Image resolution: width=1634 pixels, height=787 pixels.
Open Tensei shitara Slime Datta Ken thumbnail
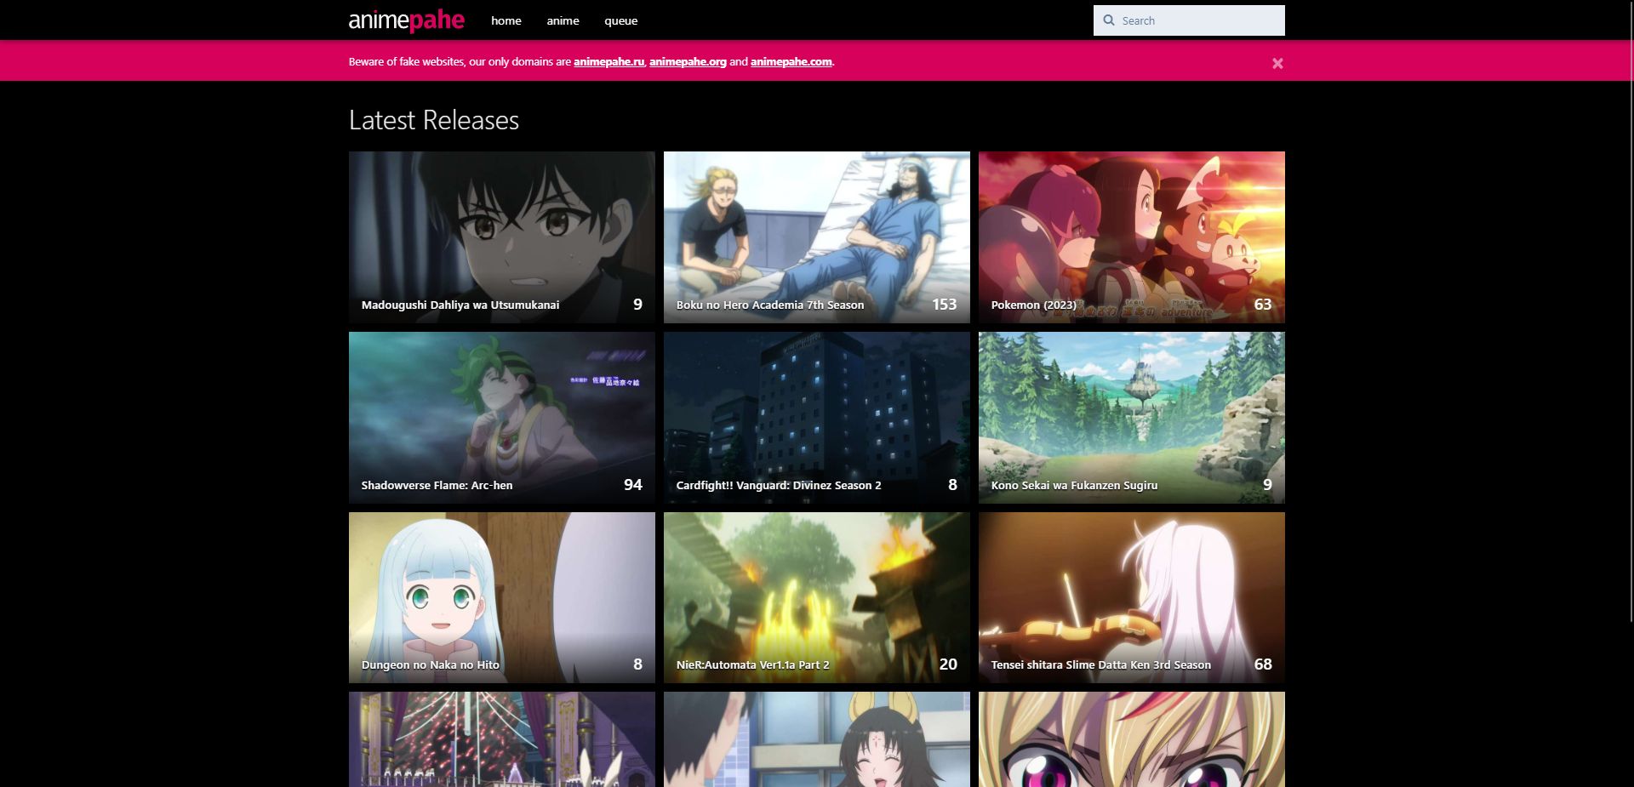pos(1132,597)
